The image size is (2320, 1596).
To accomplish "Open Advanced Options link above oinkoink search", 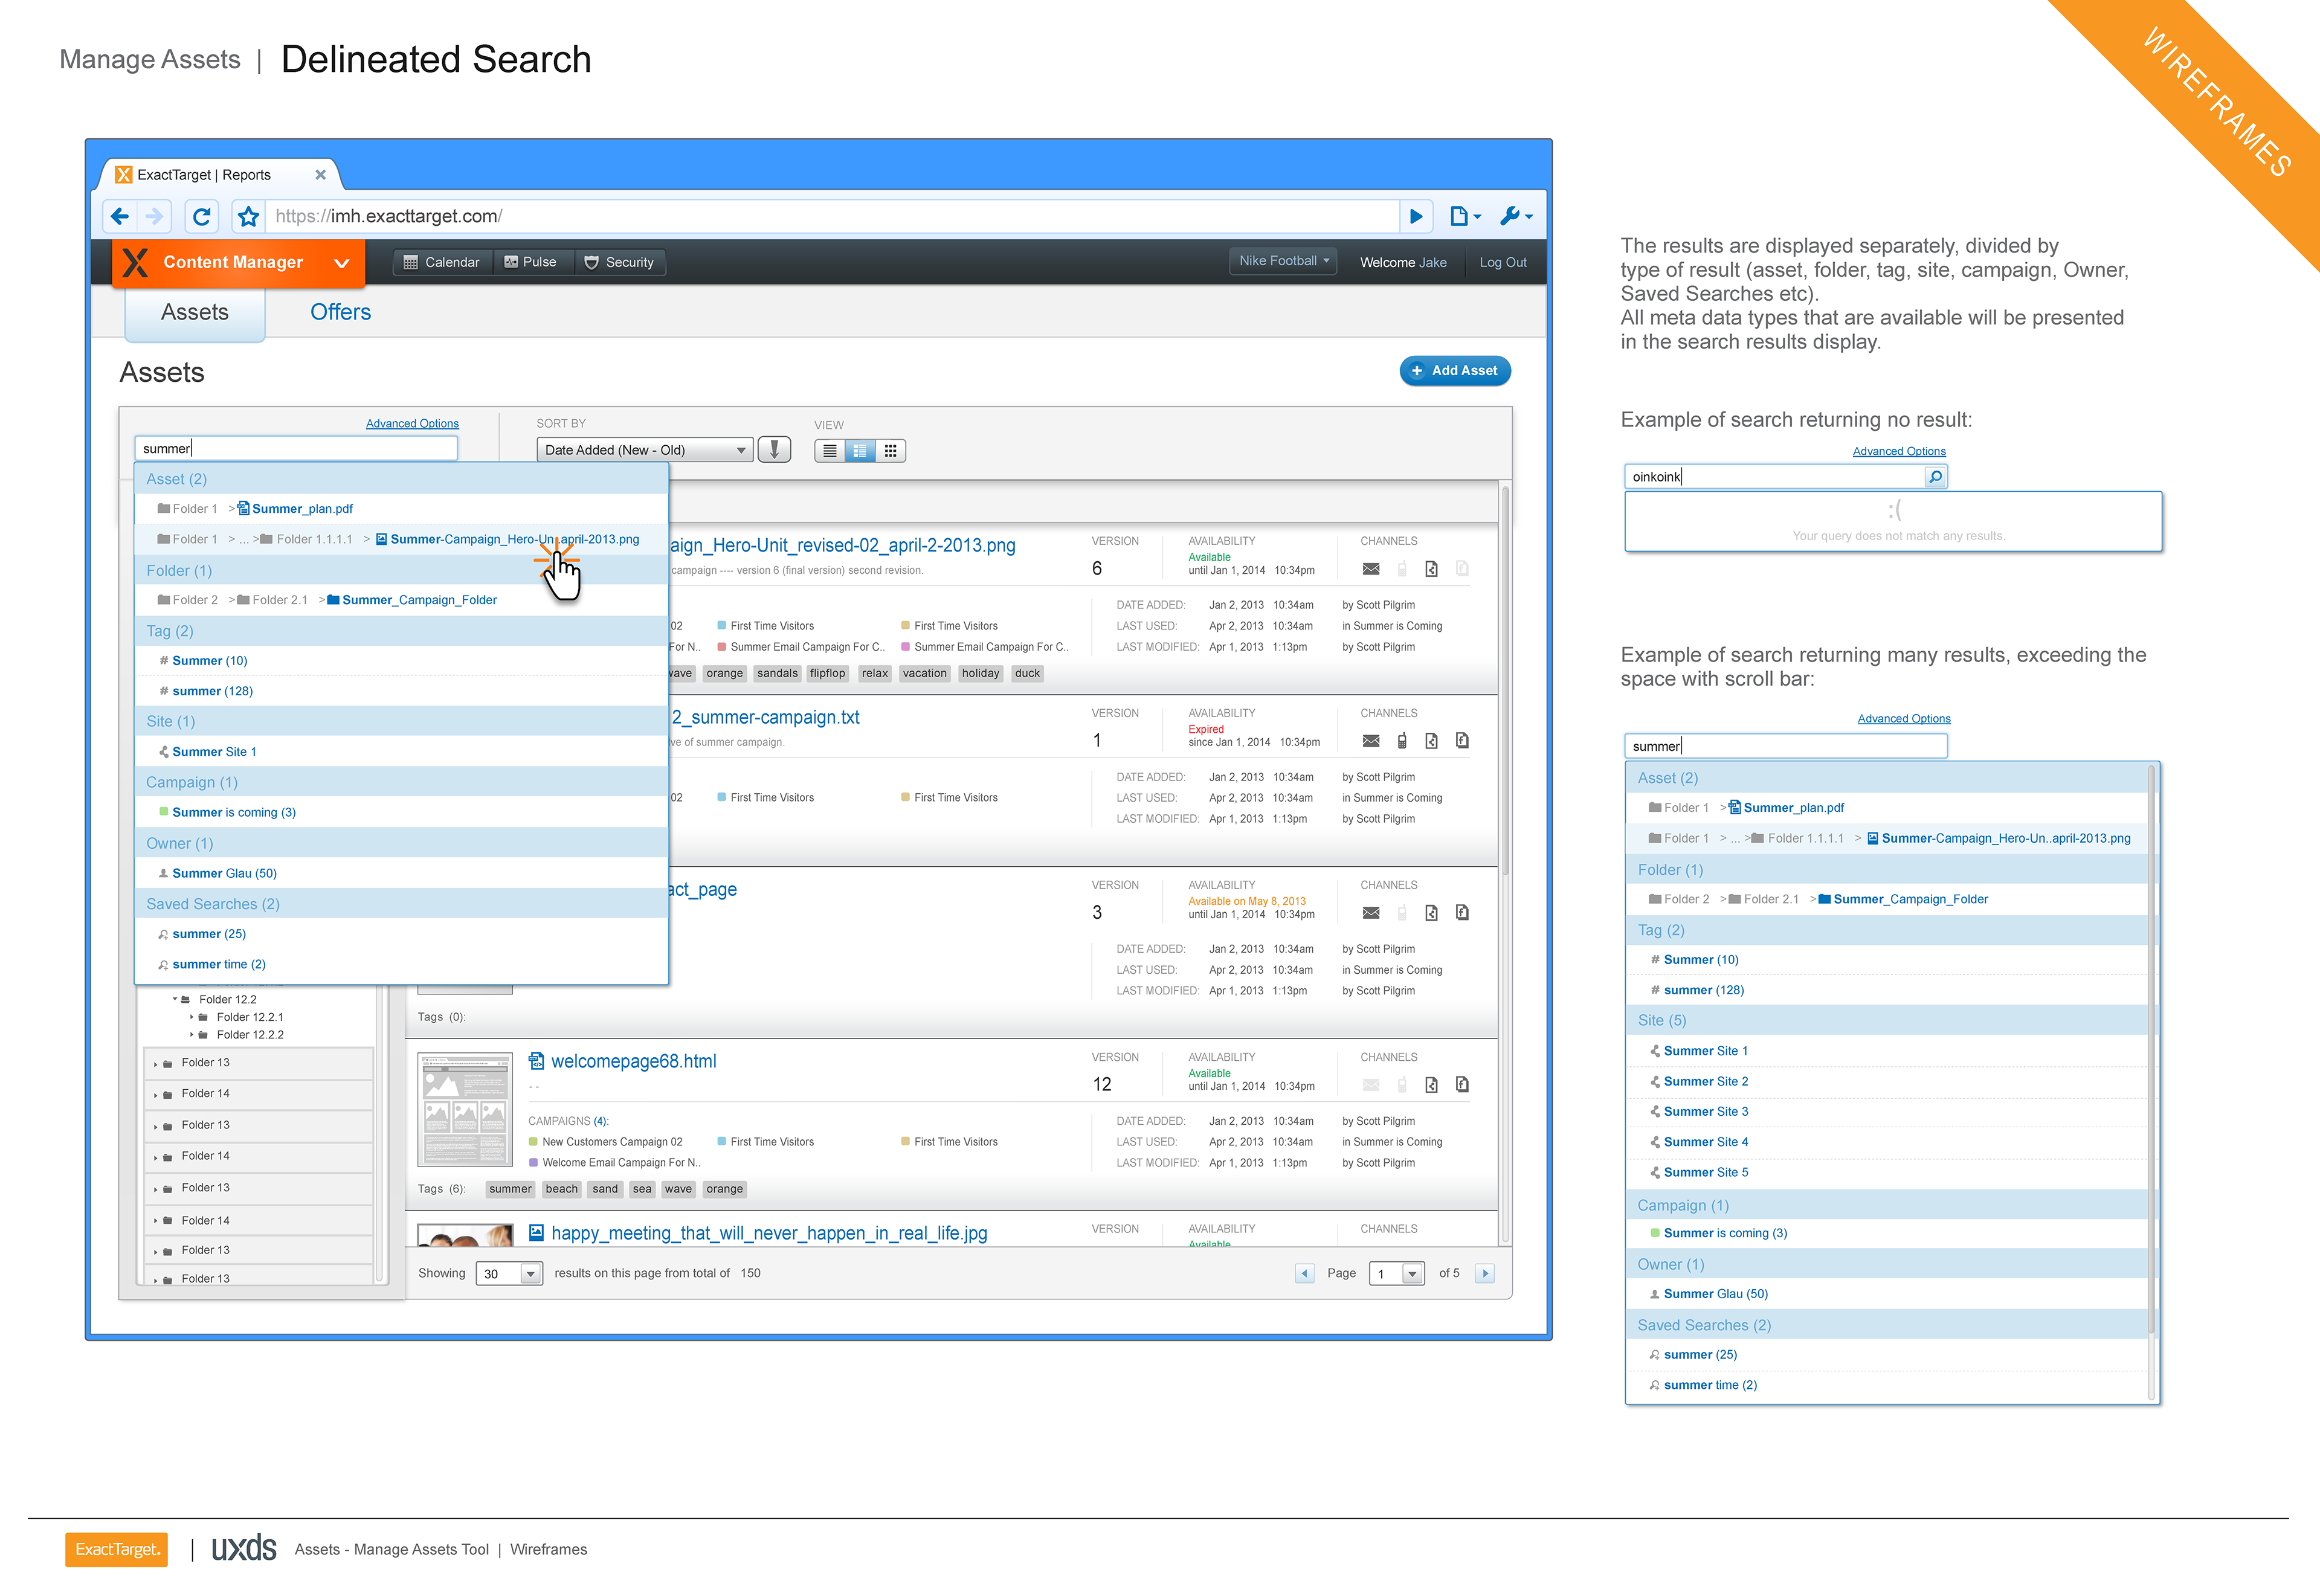I will click(x=1899, y=452).
